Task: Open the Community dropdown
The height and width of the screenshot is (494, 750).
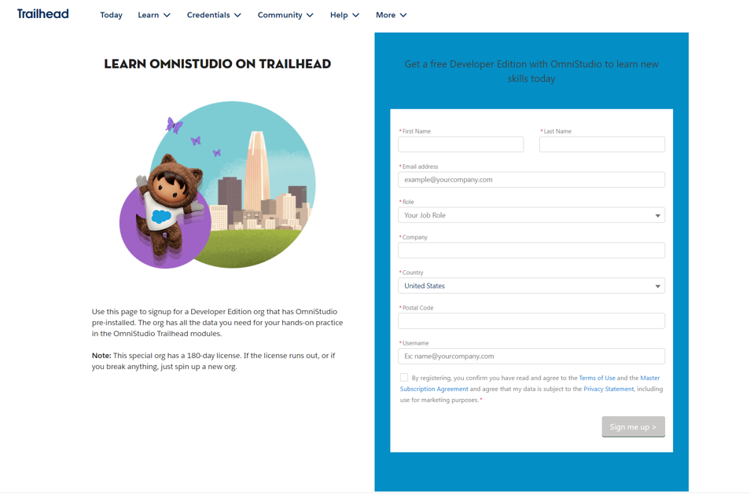Action: [x=285, y=14]
